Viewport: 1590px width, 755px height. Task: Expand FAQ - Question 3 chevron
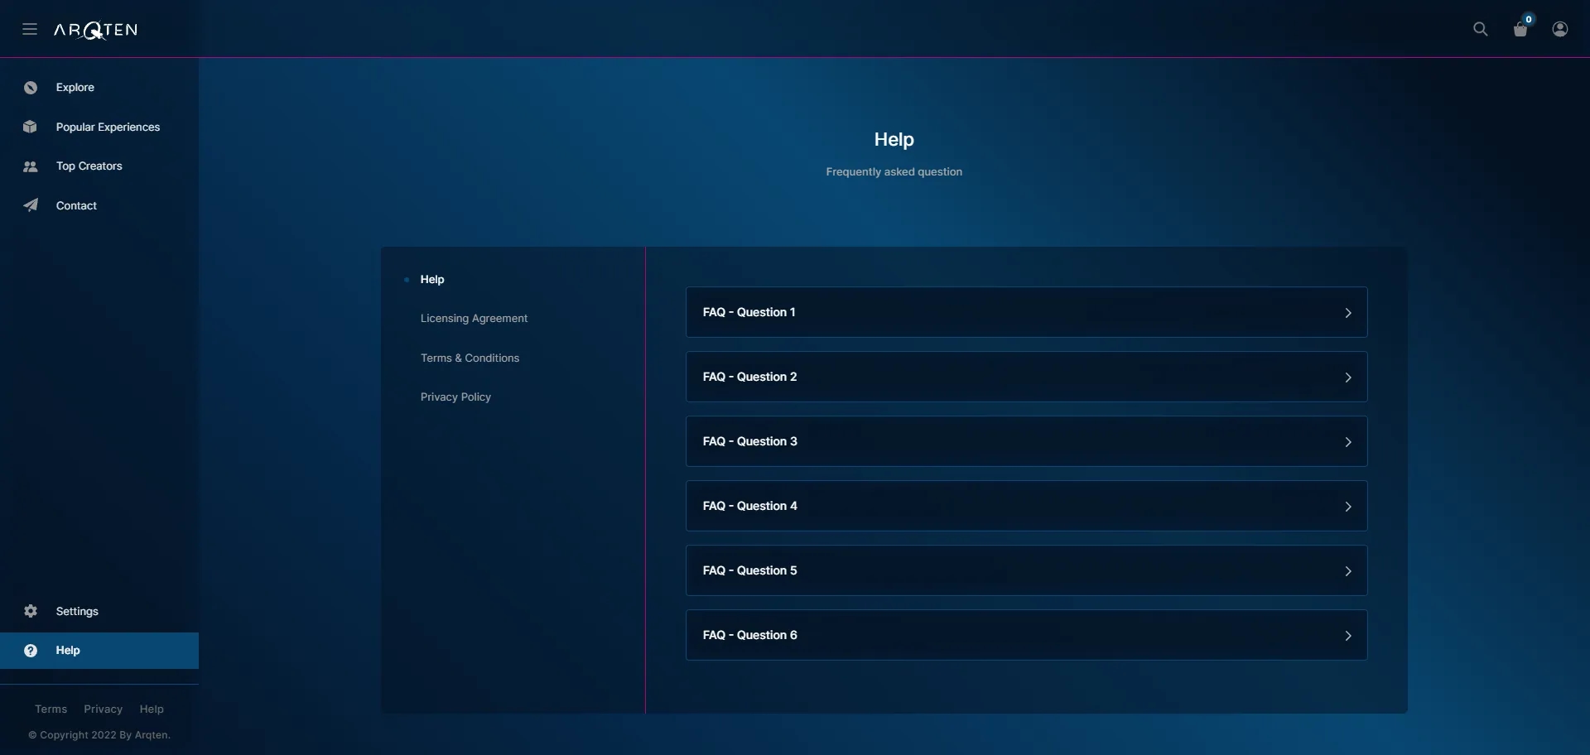[1348, 442]
